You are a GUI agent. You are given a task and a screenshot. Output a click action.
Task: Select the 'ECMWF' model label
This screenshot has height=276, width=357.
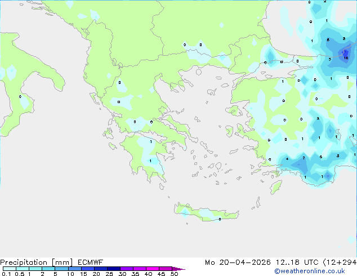click(x=91, y=262)
